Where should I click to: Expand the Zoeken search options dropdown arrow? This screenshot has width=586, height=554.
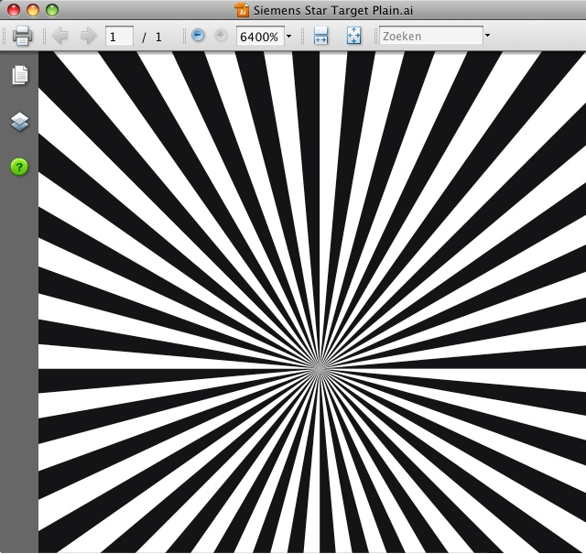coord(487,37)
